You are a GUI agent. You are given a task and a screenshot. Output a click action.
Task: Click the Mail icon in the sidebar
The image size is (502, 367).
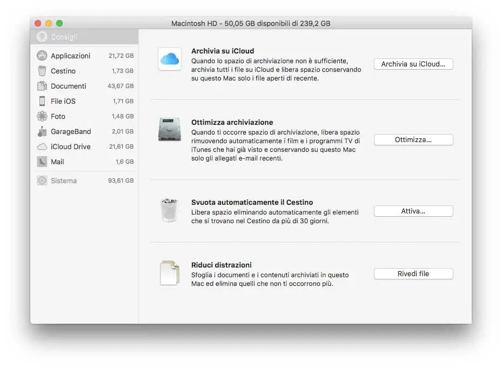point(42,162)
